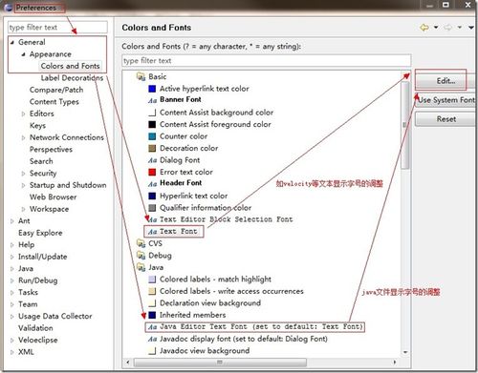Click the Edit... button
478x373 pixels.
click(x=445, y=81)
